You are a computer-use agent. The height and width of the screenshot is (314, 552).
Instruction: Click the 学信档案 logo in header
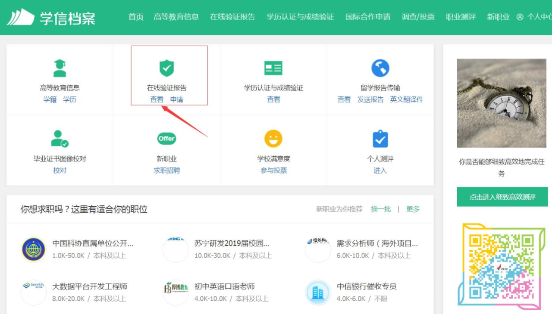51,17
